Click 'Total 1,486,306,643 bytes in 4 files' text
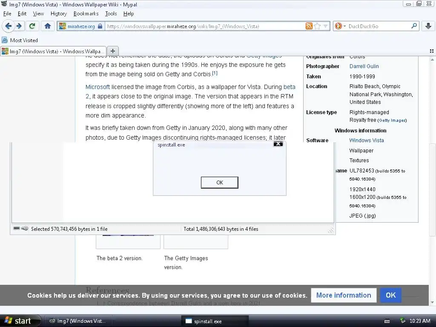 pos(221,229)
